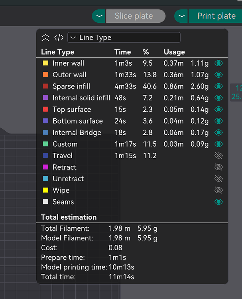Show Wipe moves with crossed eye icon
This screenshot has height=299, width=242.
tap(218, 190)
